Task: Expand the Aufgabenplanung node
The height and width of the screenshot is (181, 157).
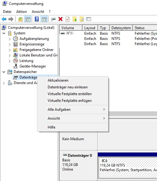Action: pos(10,39)
